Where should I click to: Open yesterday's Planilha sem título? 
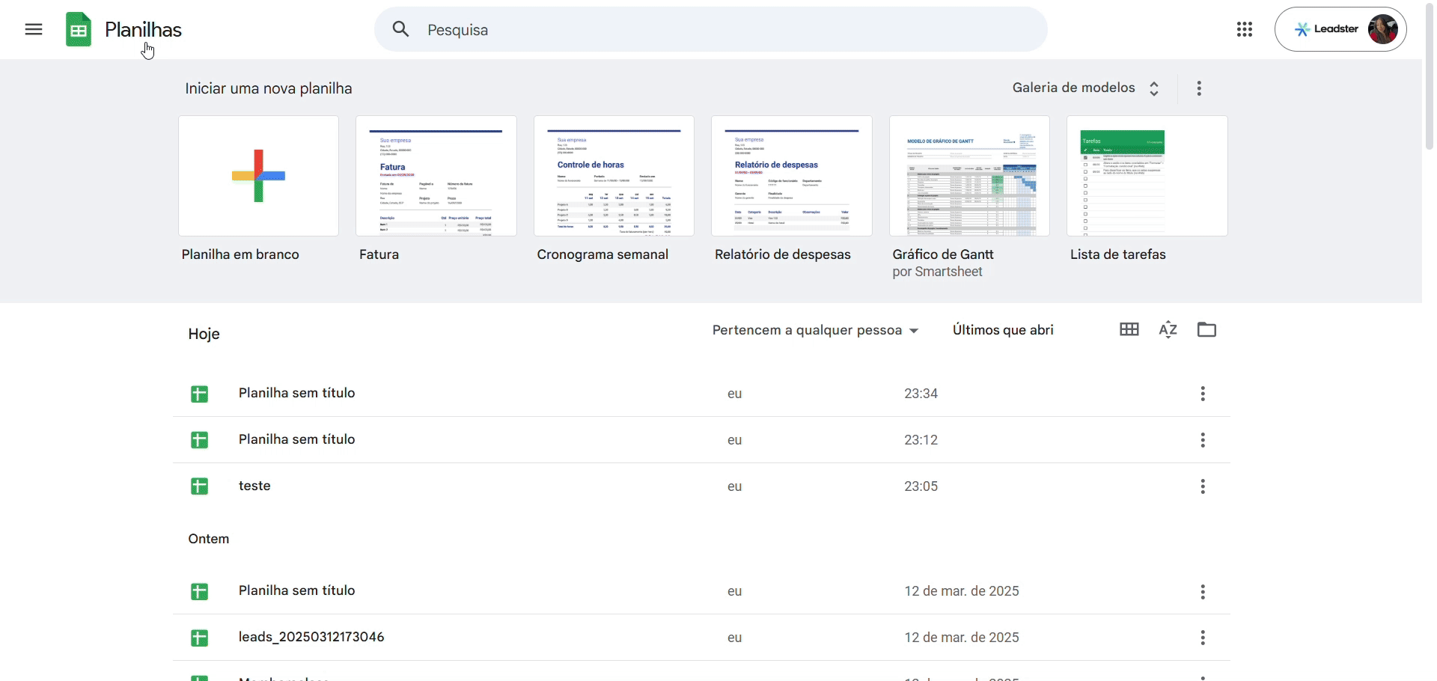(701, 591)
